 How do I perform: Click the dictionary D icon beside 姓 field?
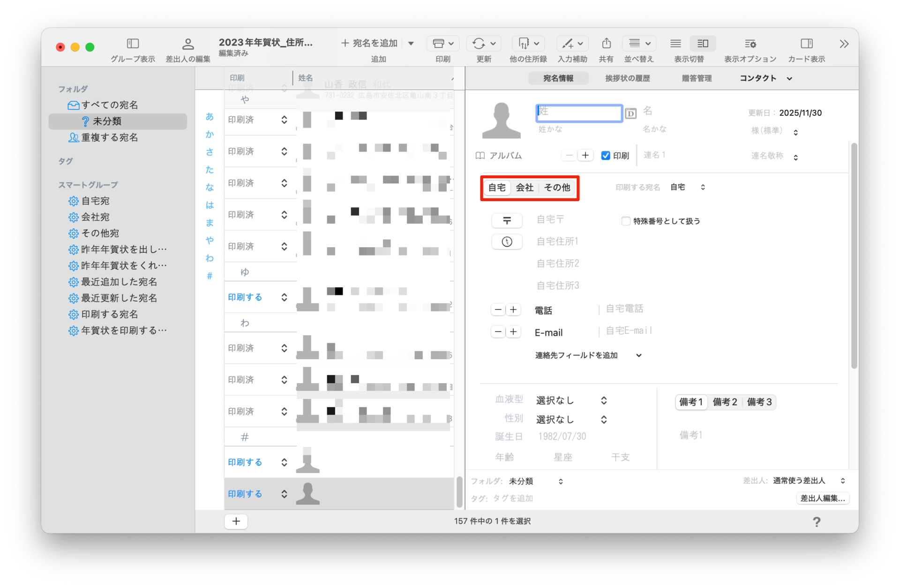pyautogui.click(x=631, y=113)
